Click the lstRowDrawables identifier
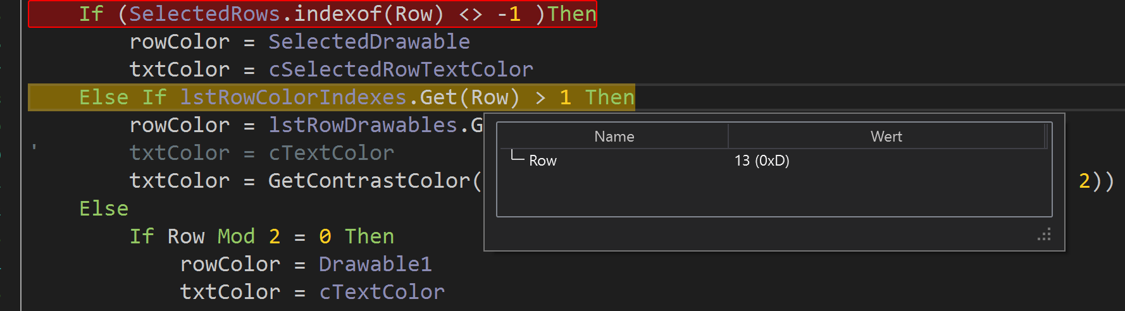This screenshot has width=1125, height=311. click(x=363, y=125)
